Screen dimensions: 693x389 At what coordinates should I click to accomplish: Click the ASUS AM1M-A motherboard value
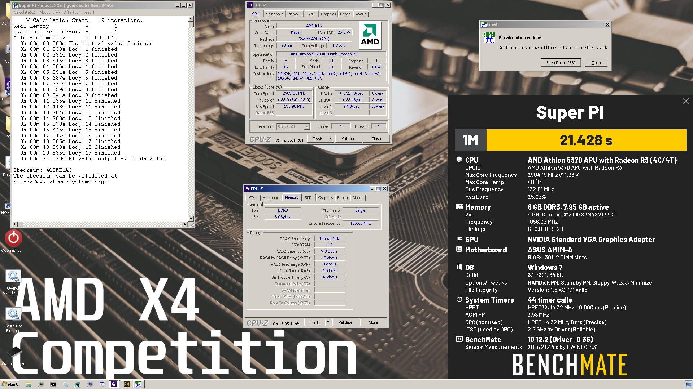550,250
